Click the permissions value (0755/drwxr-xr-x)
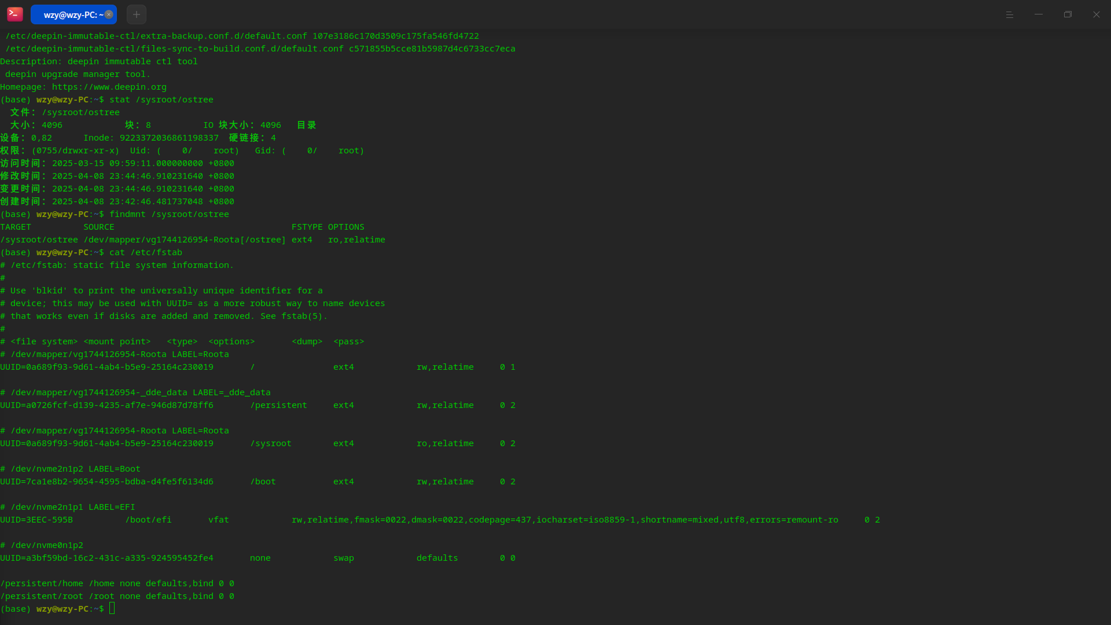This screenshot has width=1111, height=625. pos(75,150)
